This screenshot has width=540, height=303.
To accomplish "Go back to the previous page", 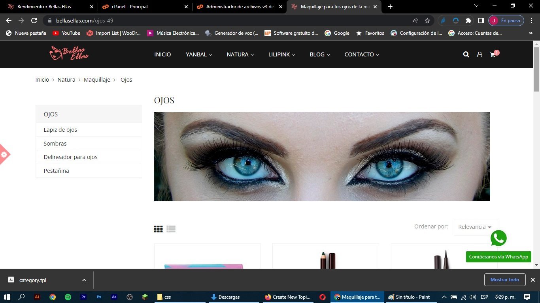I will click(x=9, y=21).
